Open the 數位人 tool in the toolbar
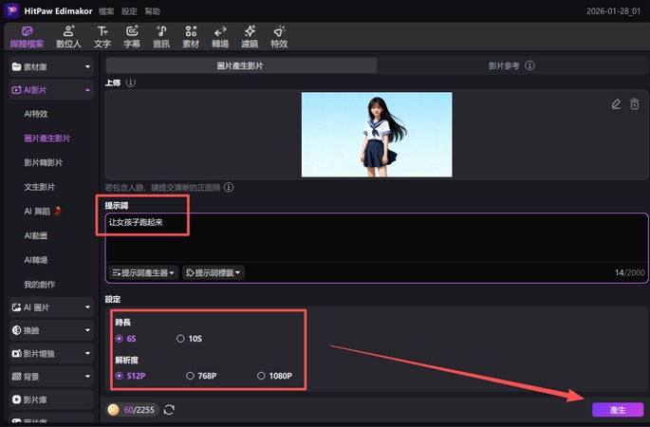 tap(68, 36)
